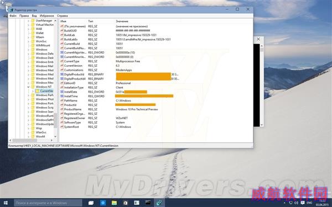
Task: Click the Registry Editor title bar icon
Action: (x=12, y=10)
